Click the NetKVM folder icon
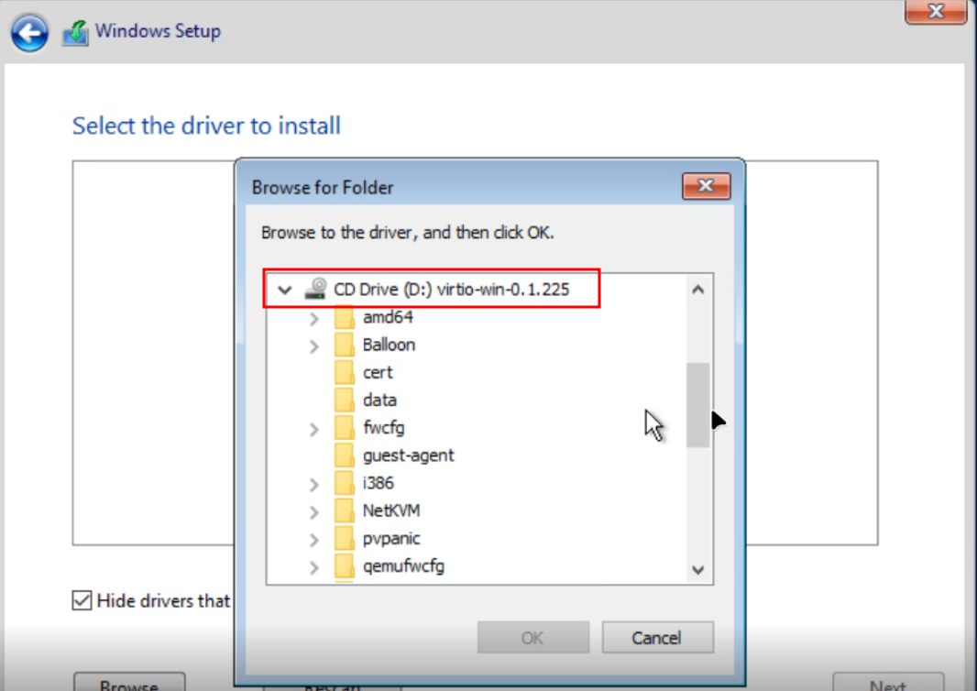 tap(345, 510)
